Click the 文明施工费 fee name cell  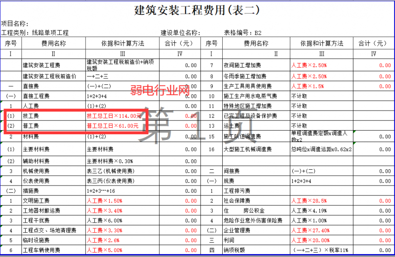(36, 201)
